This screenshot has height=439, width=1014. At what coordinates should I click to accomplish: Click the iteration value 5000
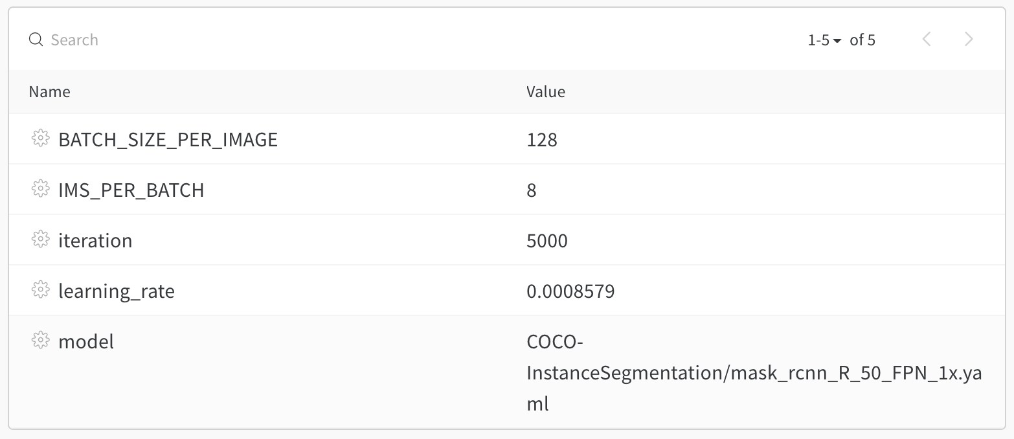coord(547,241)
